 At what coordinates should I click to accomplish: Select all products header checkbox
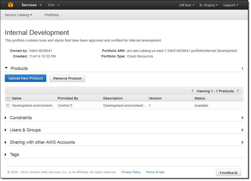[8, 98]
